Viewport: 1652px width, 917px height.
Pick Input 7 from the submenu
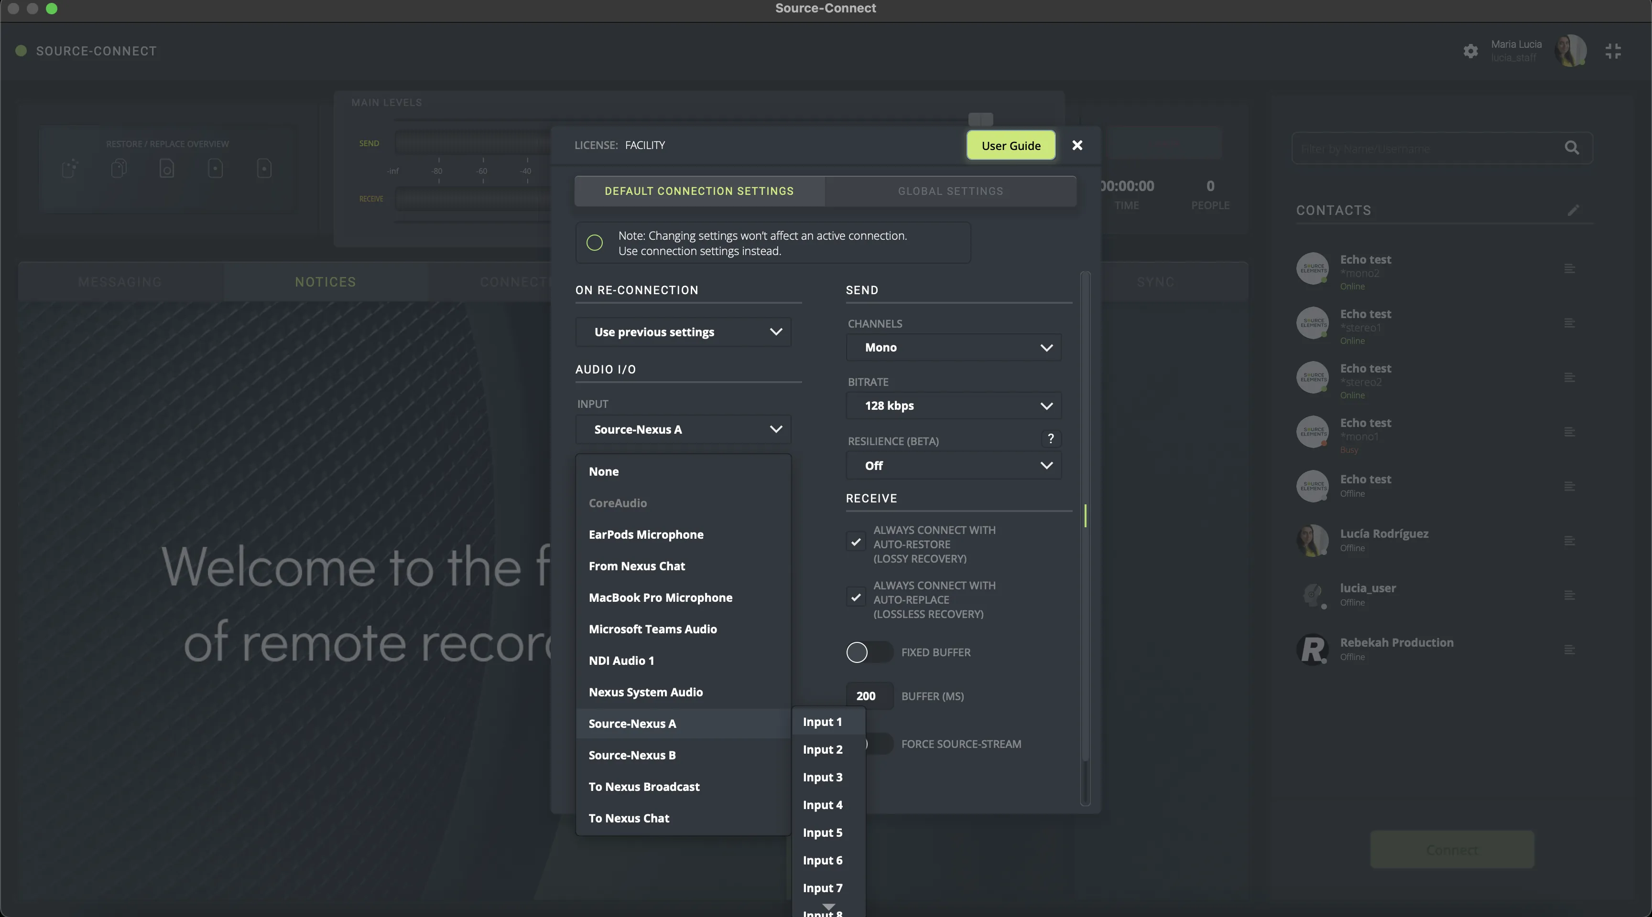tap(828, 888)
